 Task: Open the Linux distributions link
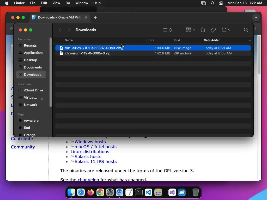pyautogui.click(x=90, y=152)
